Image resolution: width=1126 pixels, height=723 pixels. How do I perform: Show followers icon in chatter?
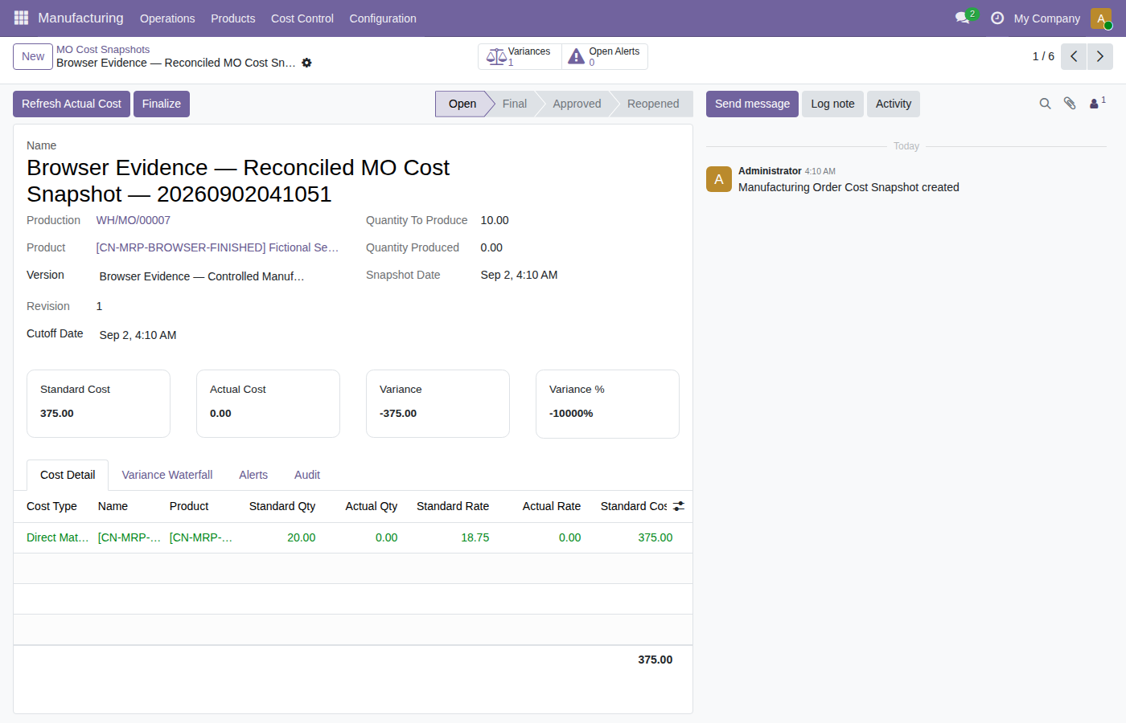click(1098, 103)
